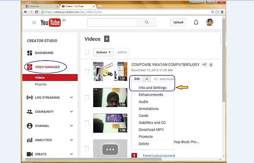This screenshot has height=163, width=254.
Task: Bookmark page with the star icon
Action: tap(217, 12)
